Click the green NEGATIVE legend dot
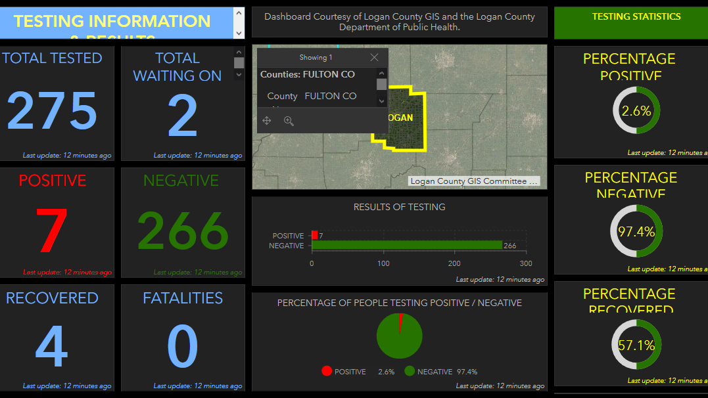 click(410, 372)
